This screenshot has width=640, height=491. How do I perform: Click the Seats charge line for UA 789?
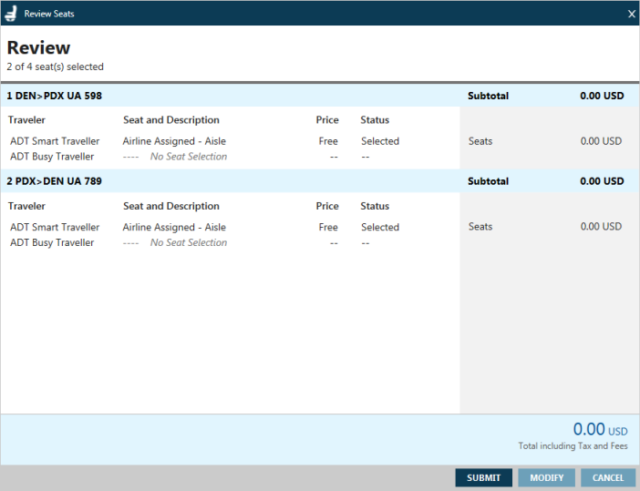click(480, 227)
